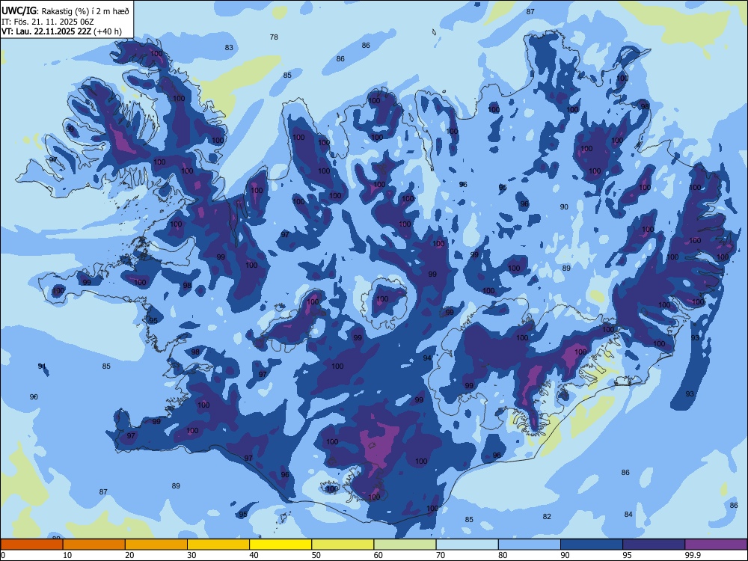This screenshot has height=561, width=748.
Task: Select the very light blue 70–80 legend band
Action: pos(467,545)
